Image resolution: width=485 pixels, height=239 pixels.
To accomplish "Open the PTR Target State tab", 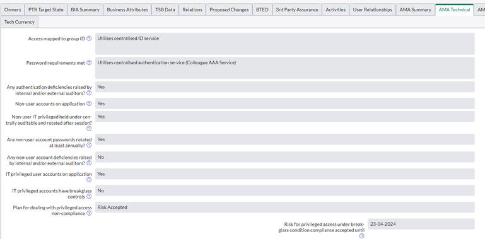I will pos(46,9).
